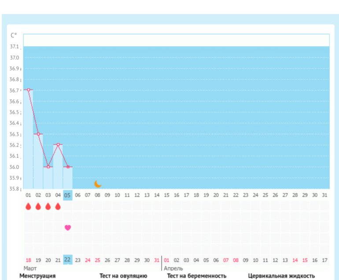Click the menstruation drop icon under day 01
The width and height of the screenshot is (339, 280).
[x=28, y=206]
